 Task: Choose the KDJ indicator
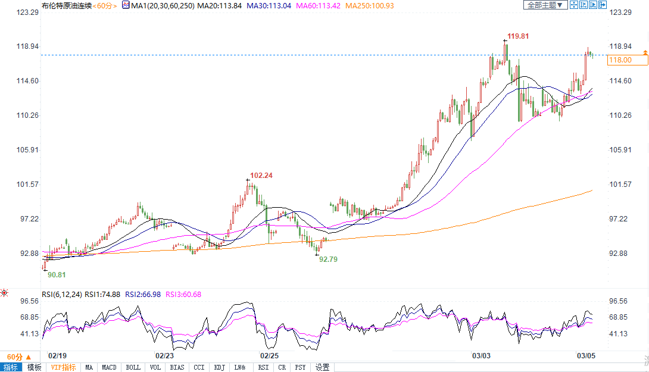tap(219, 367)
